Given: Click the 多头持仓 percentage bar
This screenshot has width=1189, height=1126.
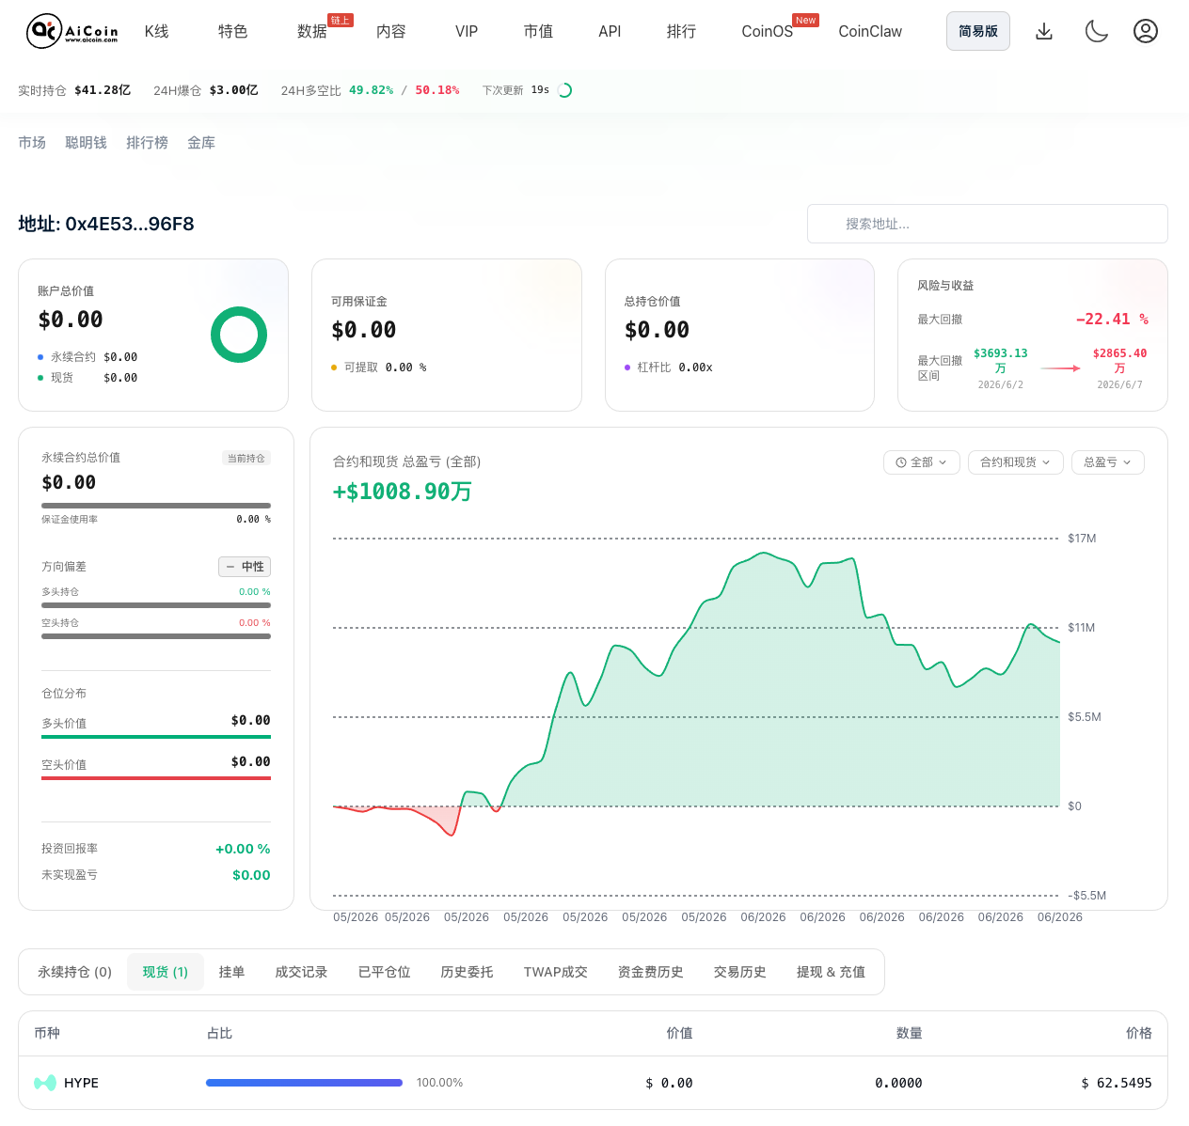Looking at the screenshot, I should tap(156, 605).
